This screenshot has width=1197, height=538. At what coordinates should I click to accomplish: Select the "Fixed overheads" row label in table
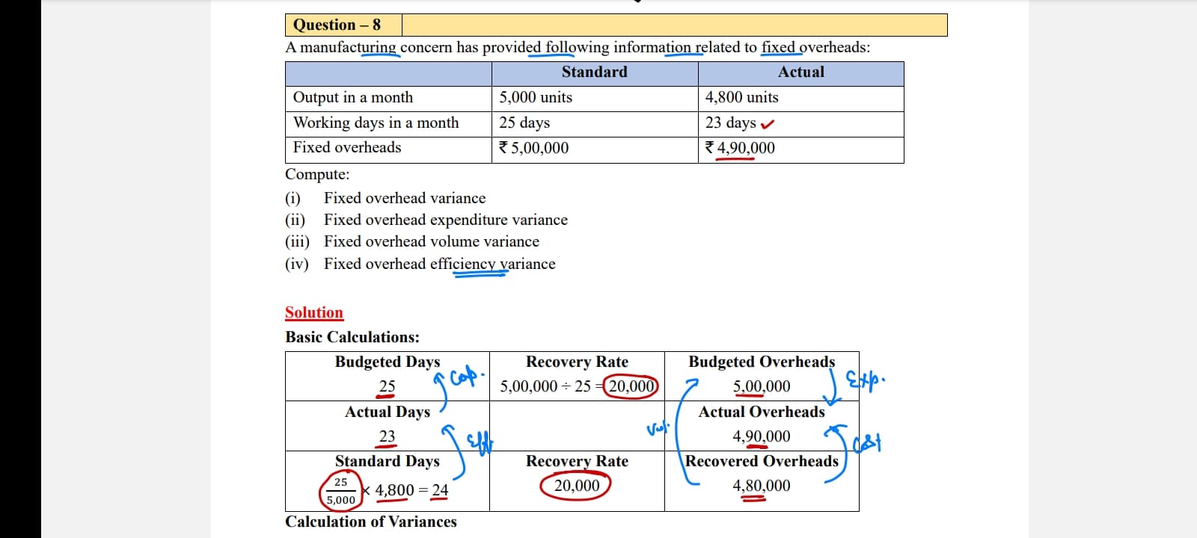(347, 147)
